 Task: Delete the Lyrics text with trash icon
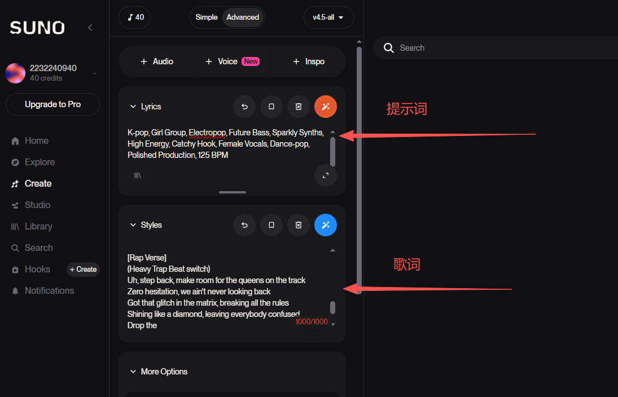299,107
